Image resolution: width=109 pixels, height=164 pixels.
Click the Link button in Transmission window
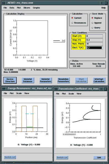coord(99,157)
